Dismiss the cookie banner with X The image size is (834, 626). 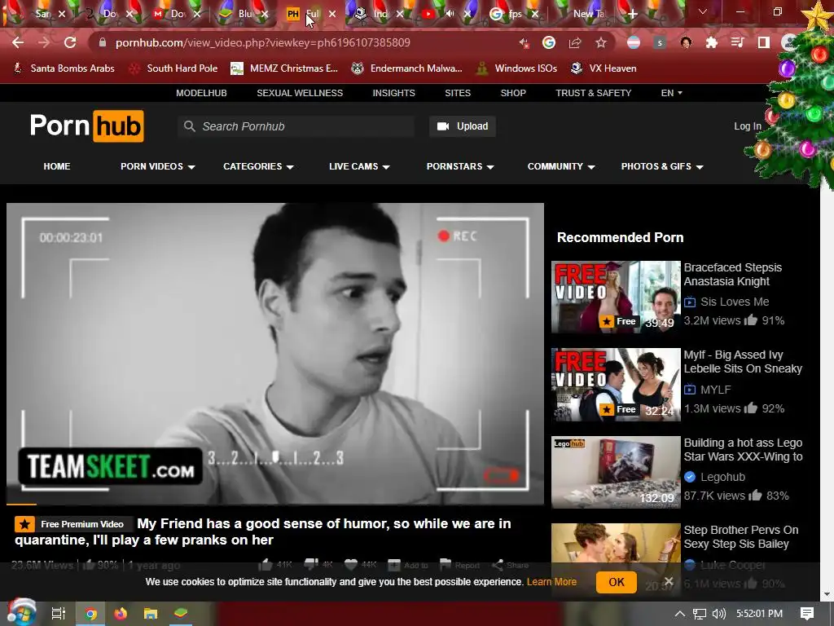[x=669, y=581]
